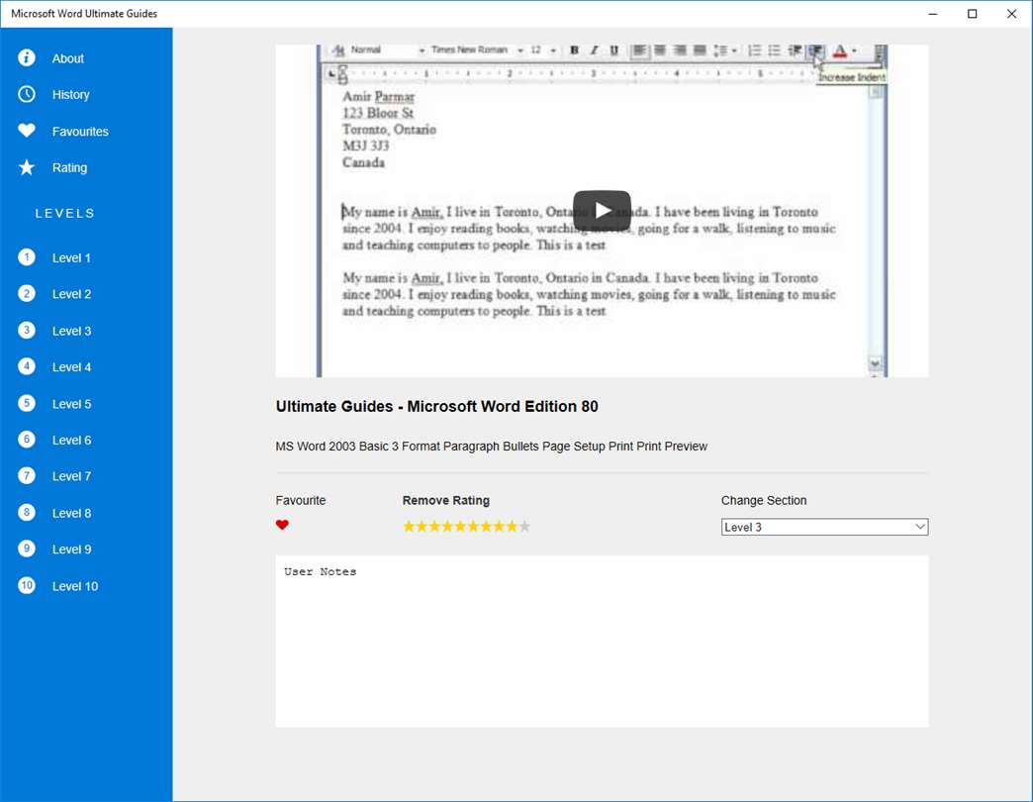
Task: Set rating to five stars
Action: coord(460,526)
